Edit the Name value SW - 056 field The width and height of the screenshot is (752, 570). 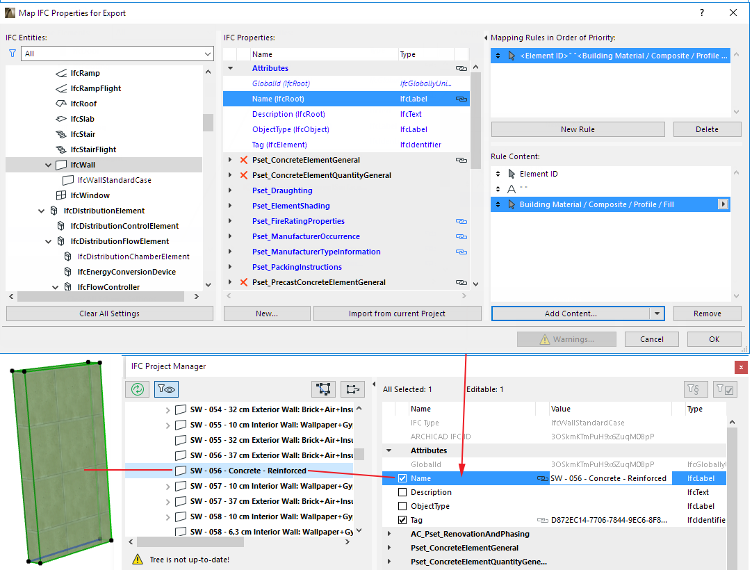[609, 478]
